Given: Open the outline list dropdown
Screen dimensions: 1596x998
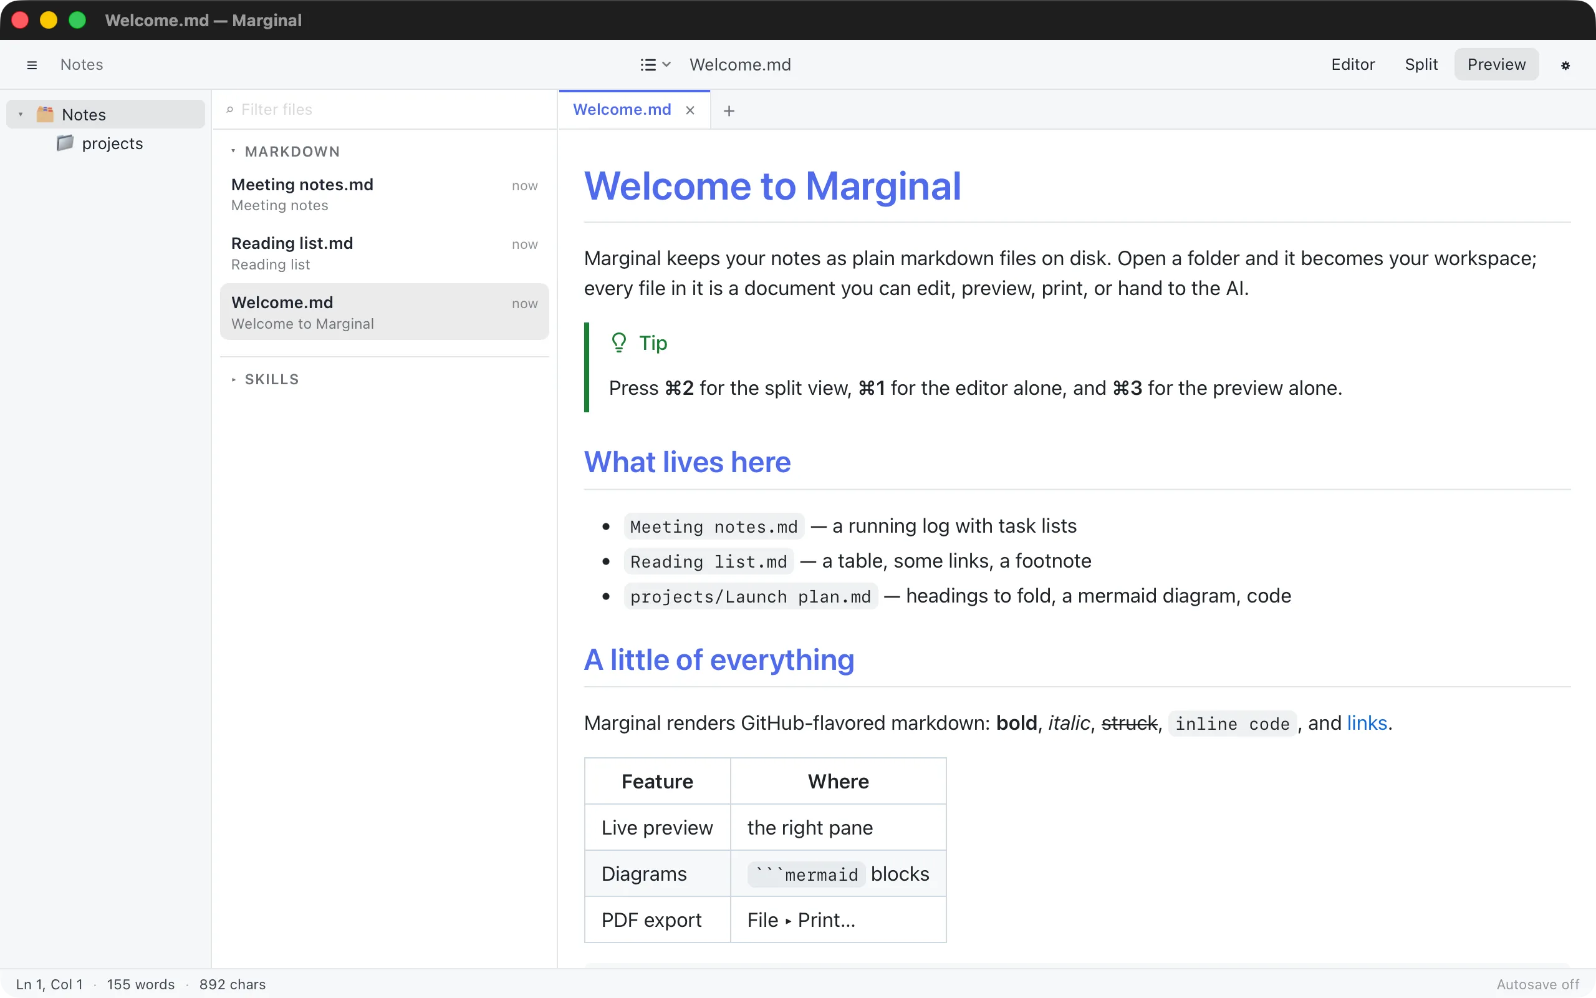Looking at the screenshot, I should coord(655,65).
